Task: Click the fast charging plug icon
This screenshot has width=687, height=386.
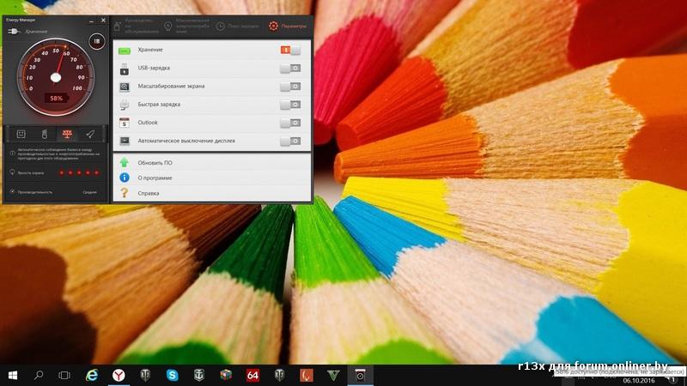Action: (125, 105)
